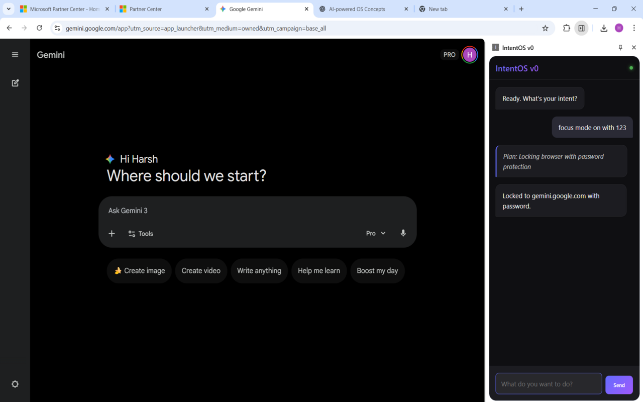Choose the Write anything suggestion chip
The width and height of the screenshot is (643, 402).
tap(259, 271)
